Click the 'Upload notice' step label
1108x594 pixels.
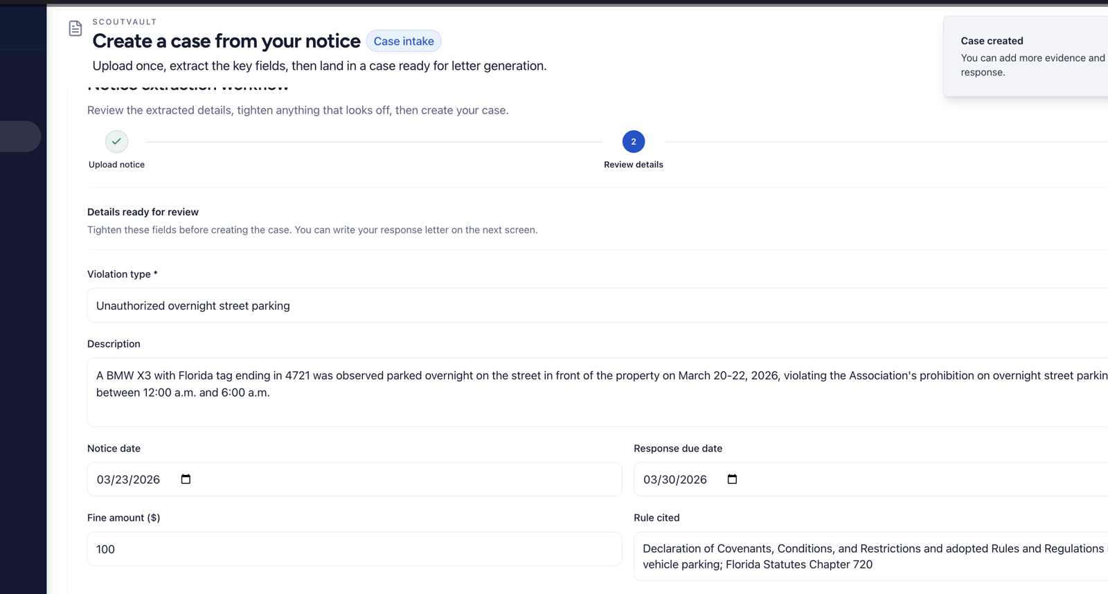click(x=116, y=165)
